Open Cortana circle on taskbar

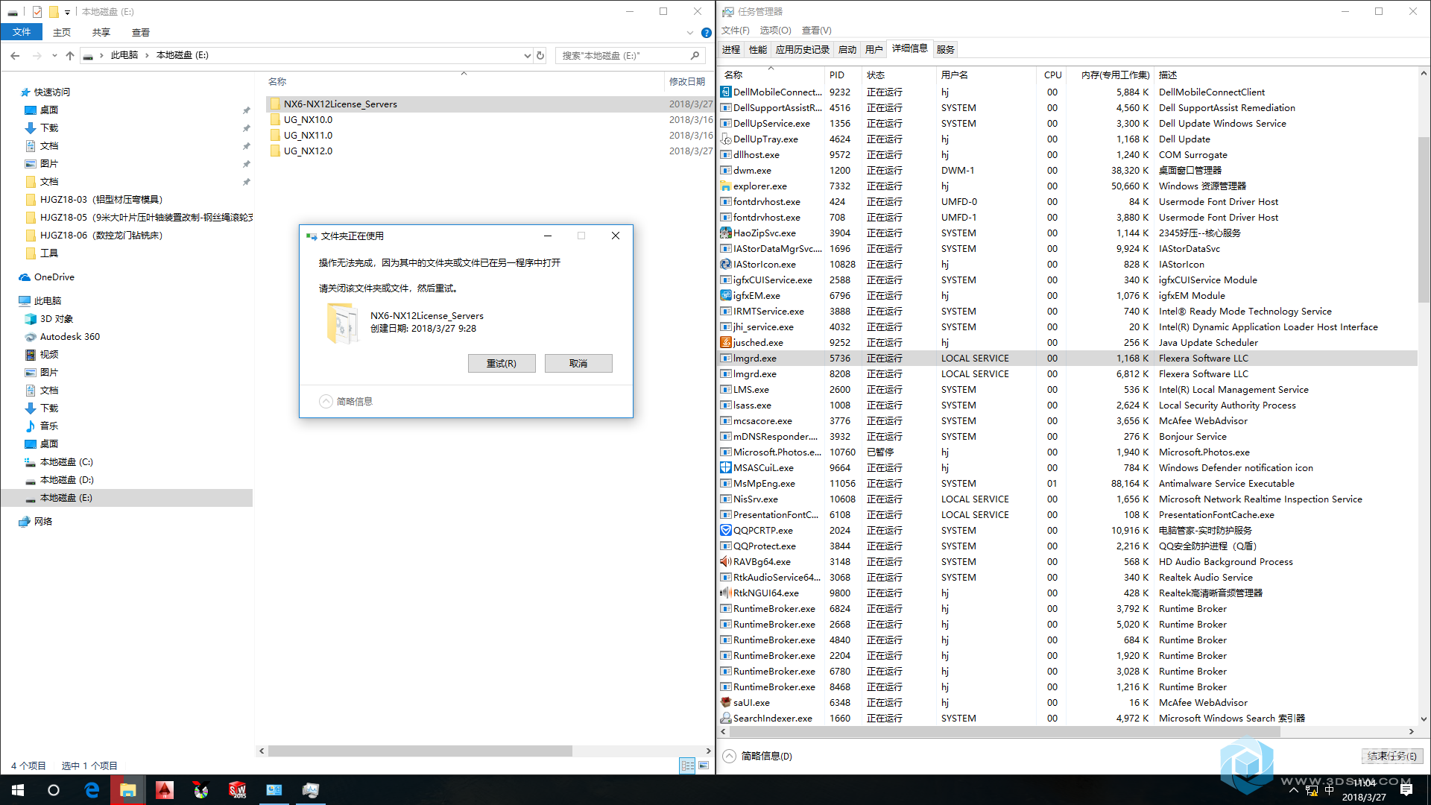click(x=54, y=790)
